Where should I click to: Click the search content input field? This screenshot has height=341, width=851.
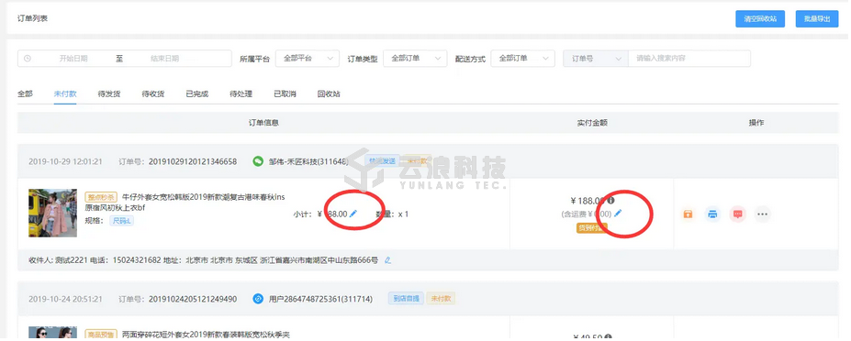pos(689,59)
